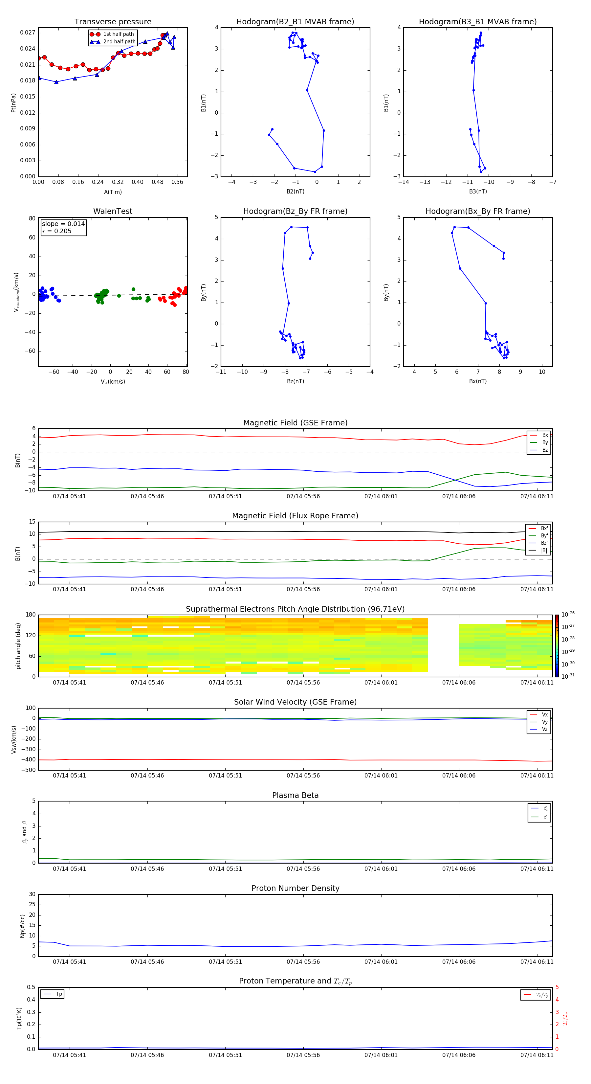Click the "Transverse pressure" plot title
Image resolution: width=591 pixels, height=1084 pixels.
pyautogui.click(x=113, y=22)
